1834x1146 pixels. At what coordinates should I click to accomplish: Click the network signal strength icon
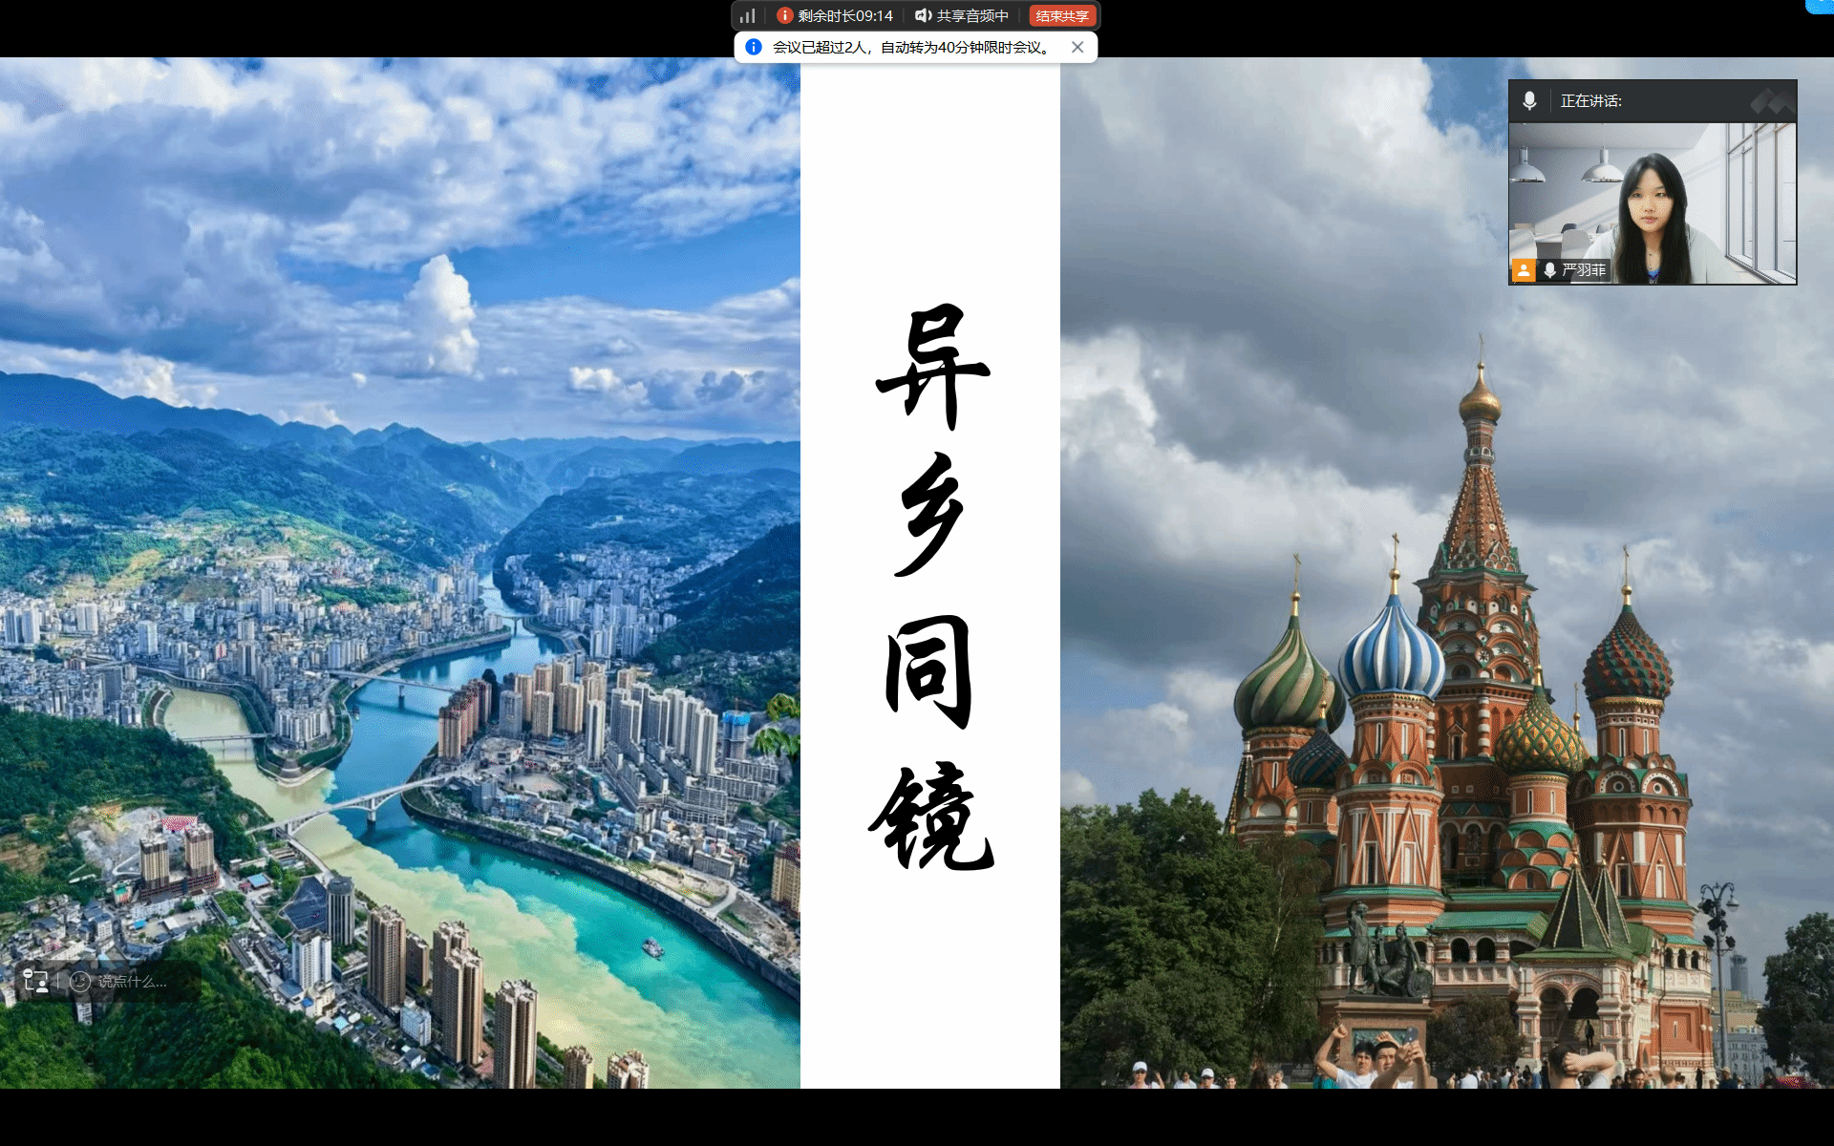coord(748,15)
